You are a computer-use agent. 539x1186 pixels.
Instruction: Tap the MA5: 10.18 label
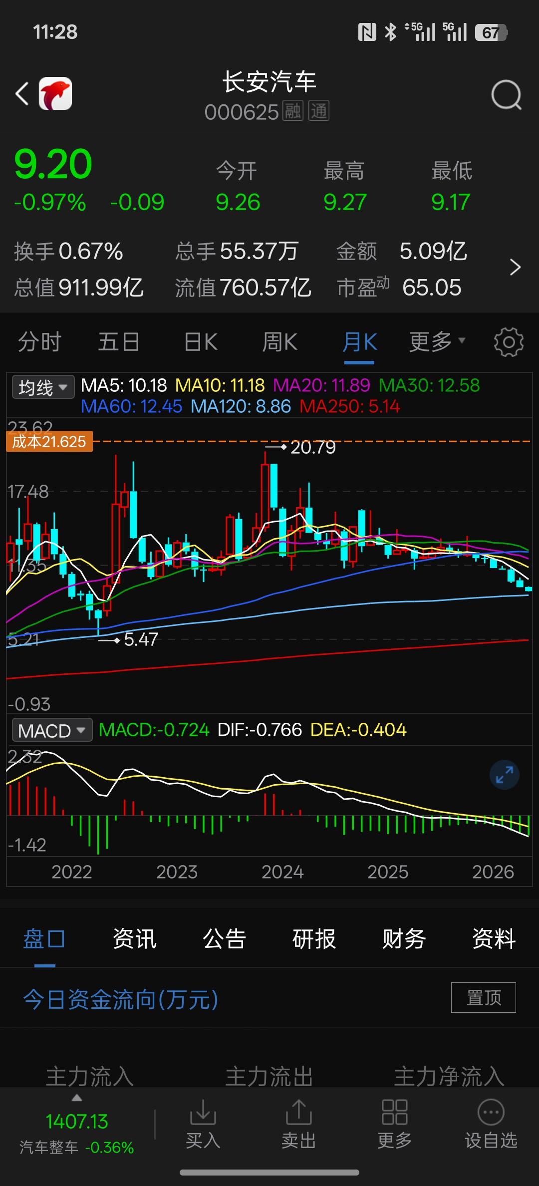[x=124, y=385]
